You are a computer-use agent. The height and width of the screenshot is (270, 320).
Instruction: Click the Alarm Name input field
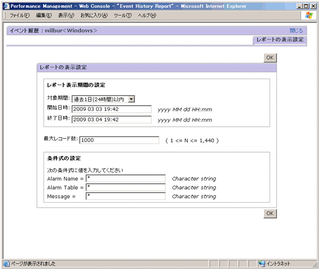126,178
